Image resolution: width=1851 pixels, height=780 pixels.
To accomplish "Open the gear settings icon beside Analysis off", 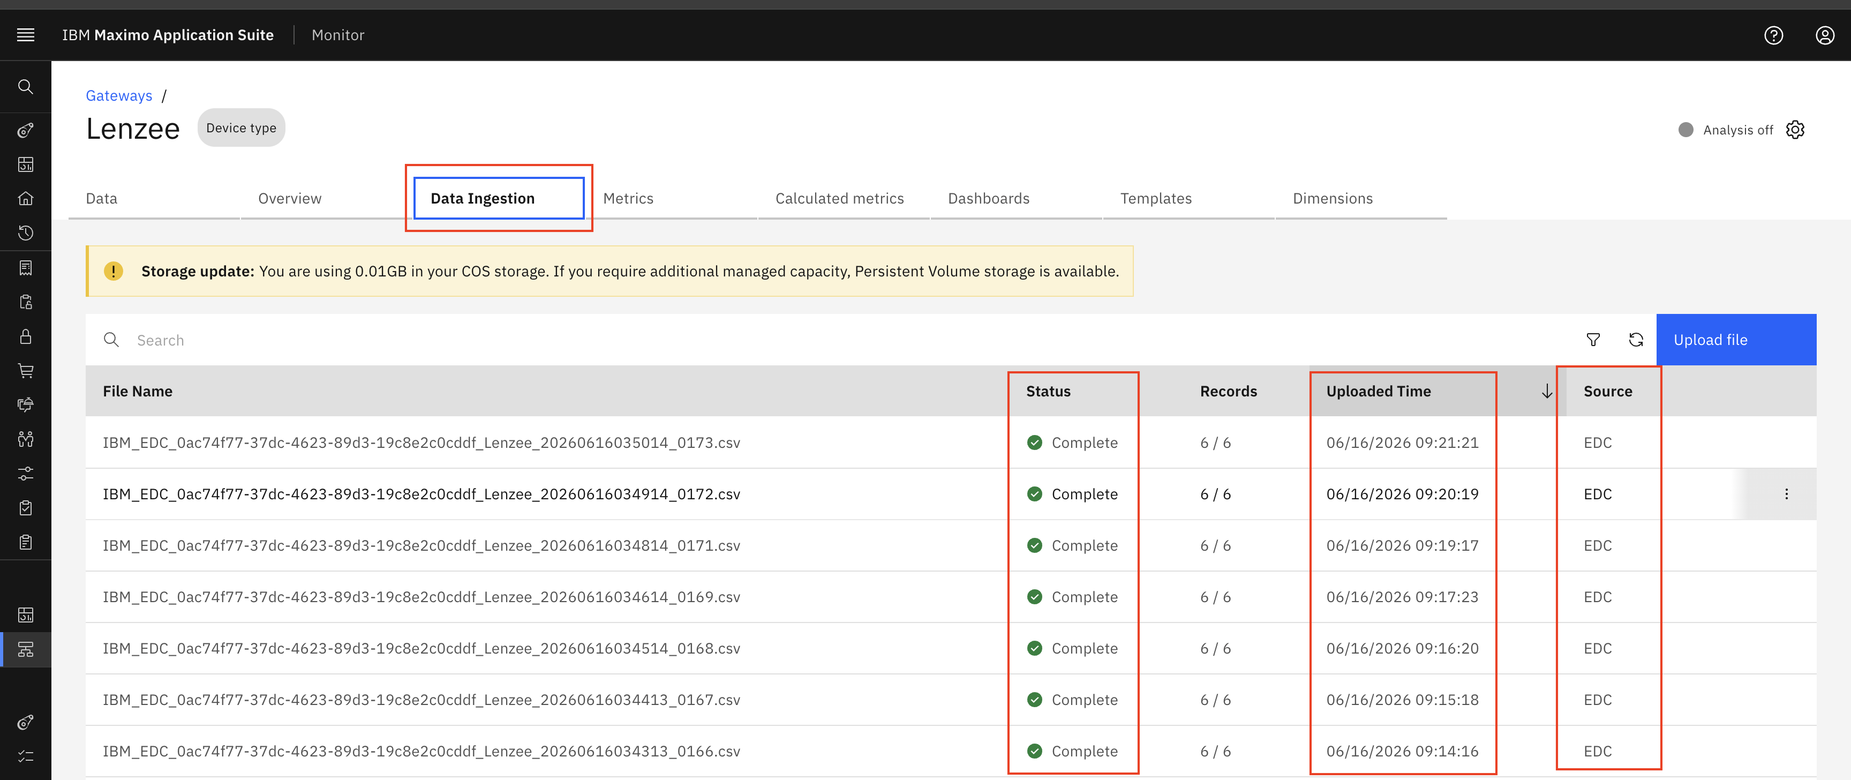I will 1795,130.
